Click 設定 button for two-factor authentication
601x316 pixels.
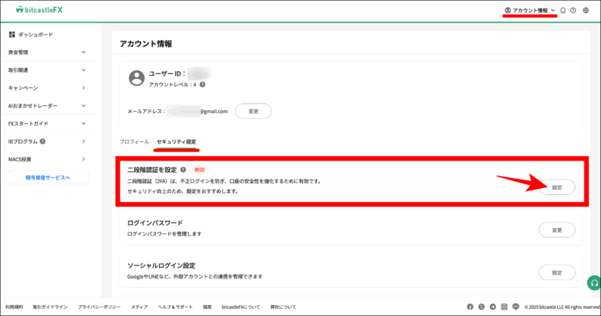pyautogui.click(x=557, y=187)
